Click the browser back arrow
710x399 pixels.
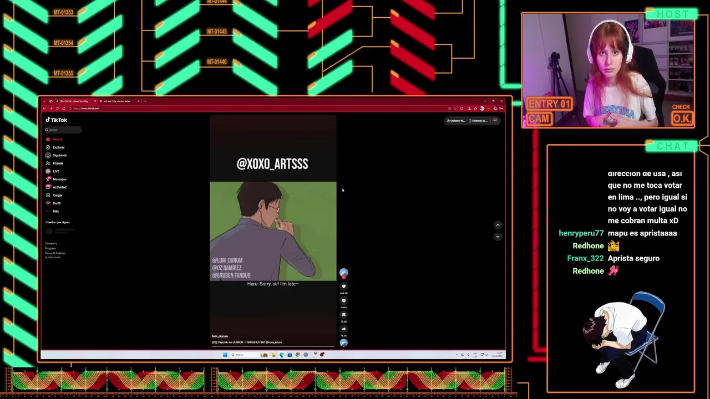[44, 109]
